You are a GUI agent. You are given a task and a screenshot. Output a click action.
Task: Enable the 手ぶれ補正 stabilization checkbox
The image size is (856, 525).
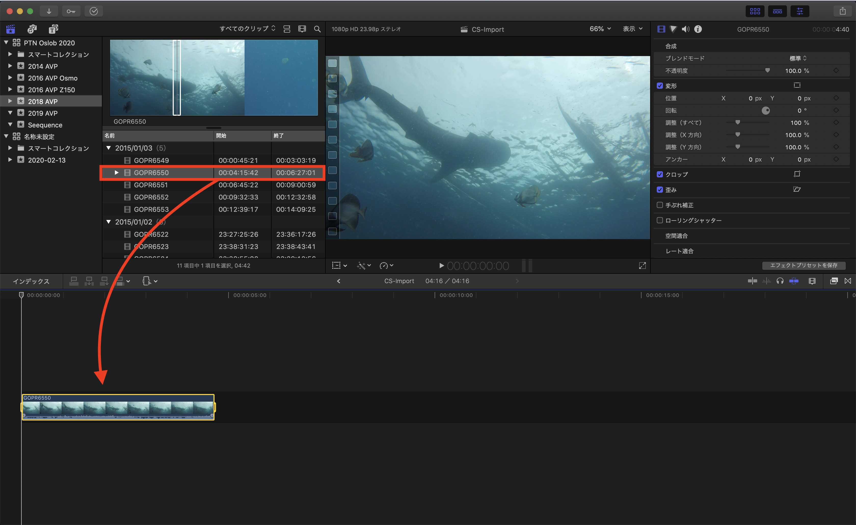659,205
